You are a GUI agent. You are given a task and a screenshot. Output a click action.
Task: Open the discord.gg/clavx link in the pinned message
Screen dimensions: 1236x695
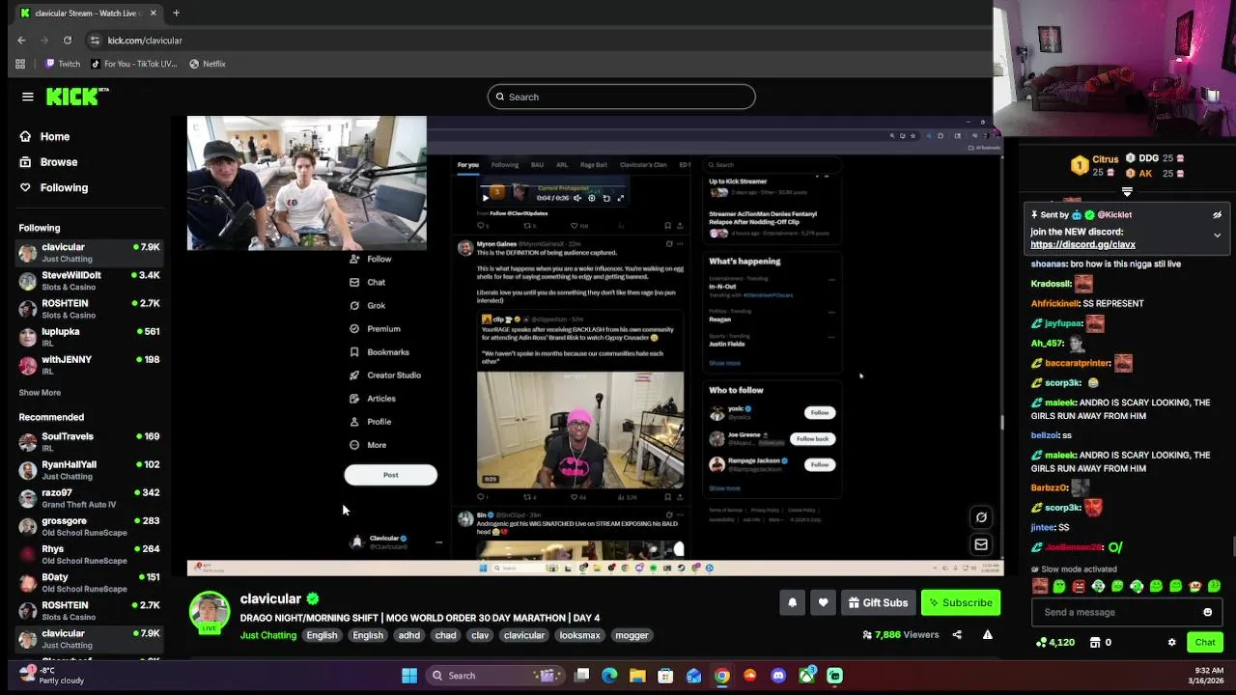click(1082, 245)
